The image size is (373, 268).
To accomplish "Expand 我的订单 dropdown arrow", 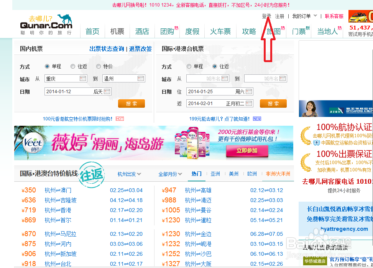I will tap(315, 16).
